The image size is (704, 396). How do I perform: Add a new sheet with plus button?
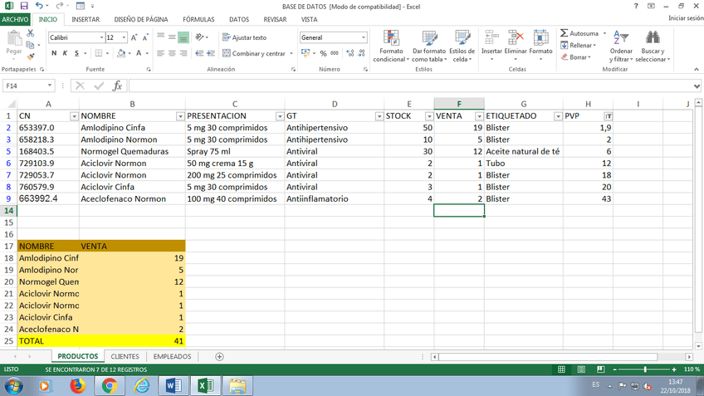click(219, 357)
